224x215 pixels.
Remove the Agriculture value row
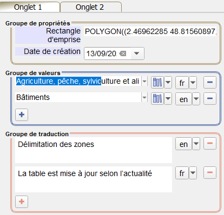(x=210, y=83)
